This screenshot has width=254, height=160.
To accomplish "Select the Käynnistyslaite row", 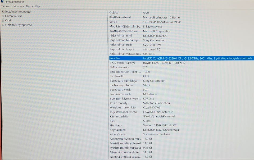I will click(x=119, y=116).
